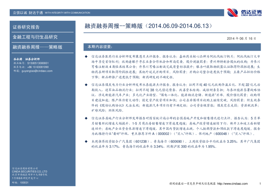
Task: Select the 证券研究报告 sidebar heading
Action: coord(26,27)
